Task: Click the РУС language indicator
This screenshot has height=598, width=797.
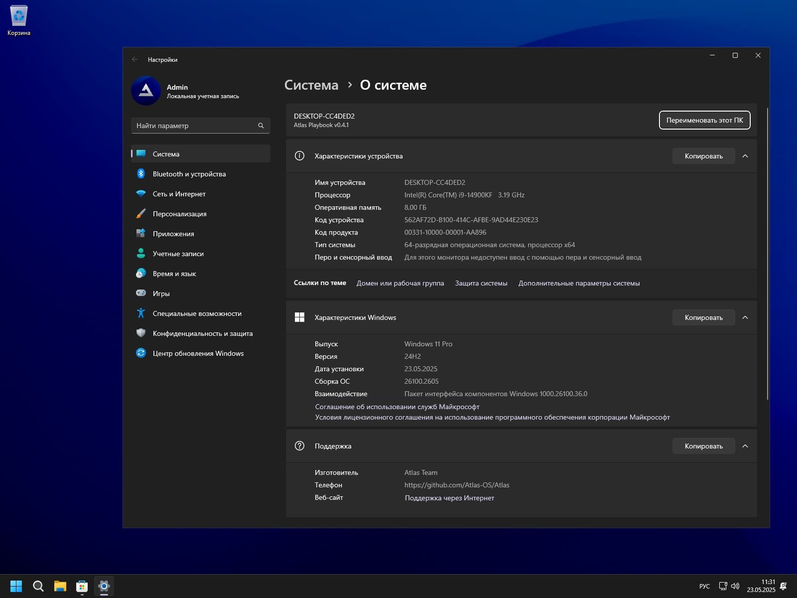Action: tap(704, 586)
